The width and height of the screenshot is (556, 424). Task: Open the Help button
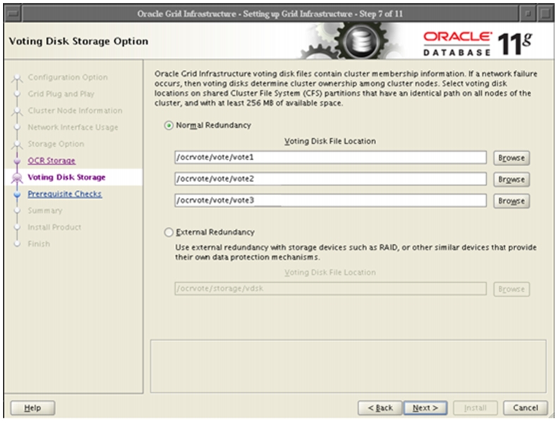pos(32,408)
